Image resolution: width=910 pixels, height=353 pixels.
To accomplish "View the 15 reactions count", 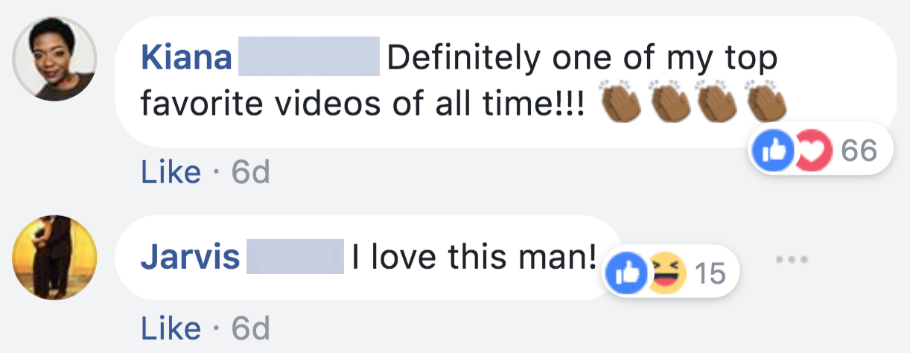I will click(x=710, y=273).
